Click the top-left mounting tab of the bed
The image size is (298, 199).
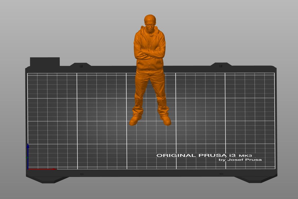pos(81,65)
